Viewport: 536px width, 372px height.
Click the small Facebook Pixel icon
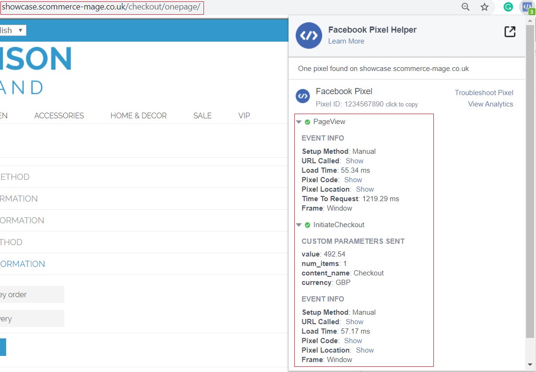[x=303, y=96]
